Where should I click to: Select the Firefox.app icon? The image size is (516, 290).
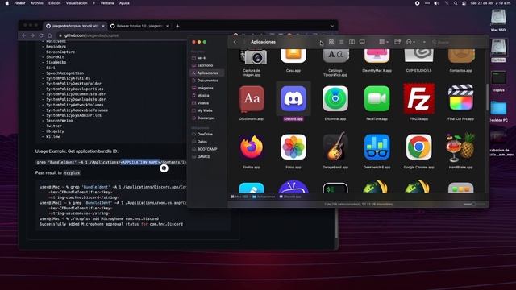252,147
